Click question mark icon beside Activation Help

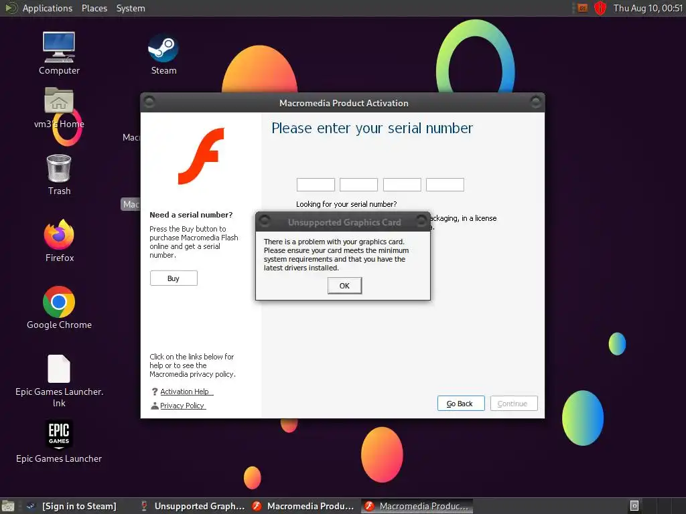click(155, 392)
